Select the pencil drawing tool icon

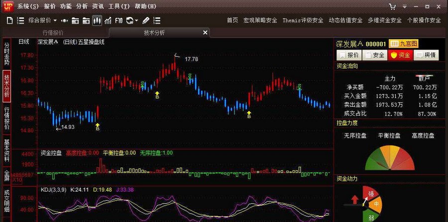pos(146,20)
